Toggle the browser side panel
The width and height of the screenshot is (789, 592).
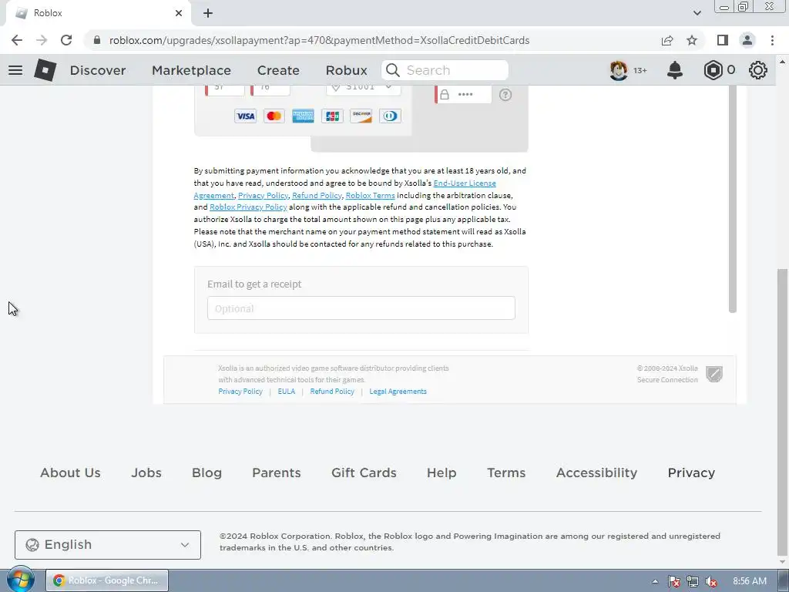[x=723, y=40]
